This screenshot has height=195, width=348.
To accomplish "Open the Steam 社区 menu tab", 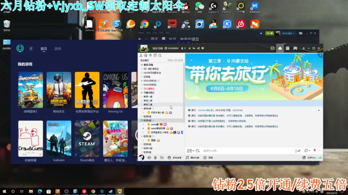I will [x=172, y=39].
